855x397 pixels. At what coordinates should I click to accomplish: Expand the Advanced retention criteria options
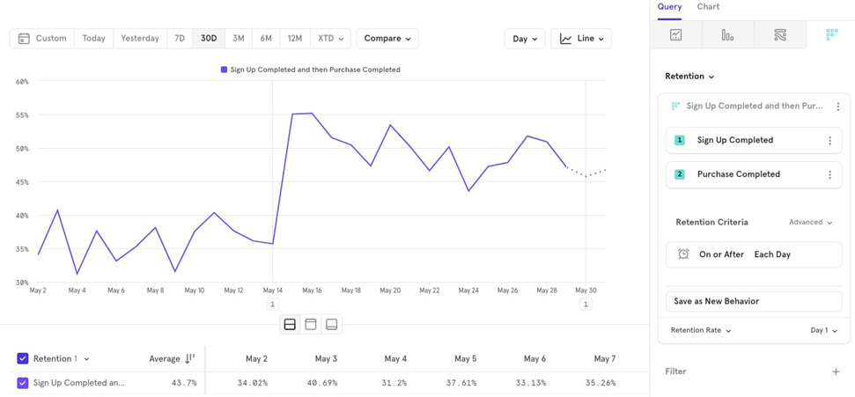click(x=810, y=223)
